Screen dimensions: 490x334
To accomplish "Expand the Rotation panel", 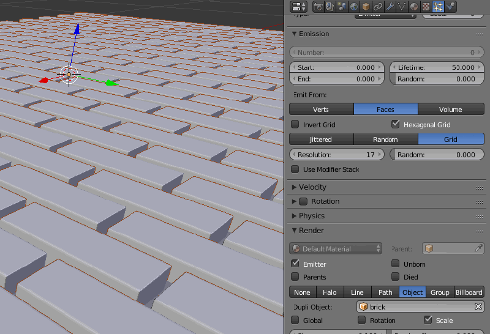I will pos(294,201).
